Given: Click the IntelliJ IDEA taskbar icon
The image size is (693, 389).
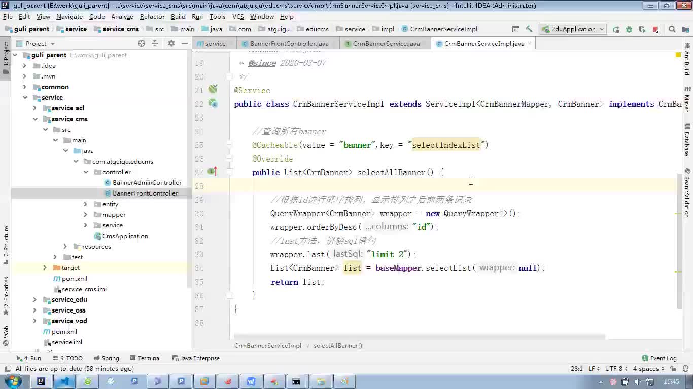Looking at the screenshot, I should 41,381.
